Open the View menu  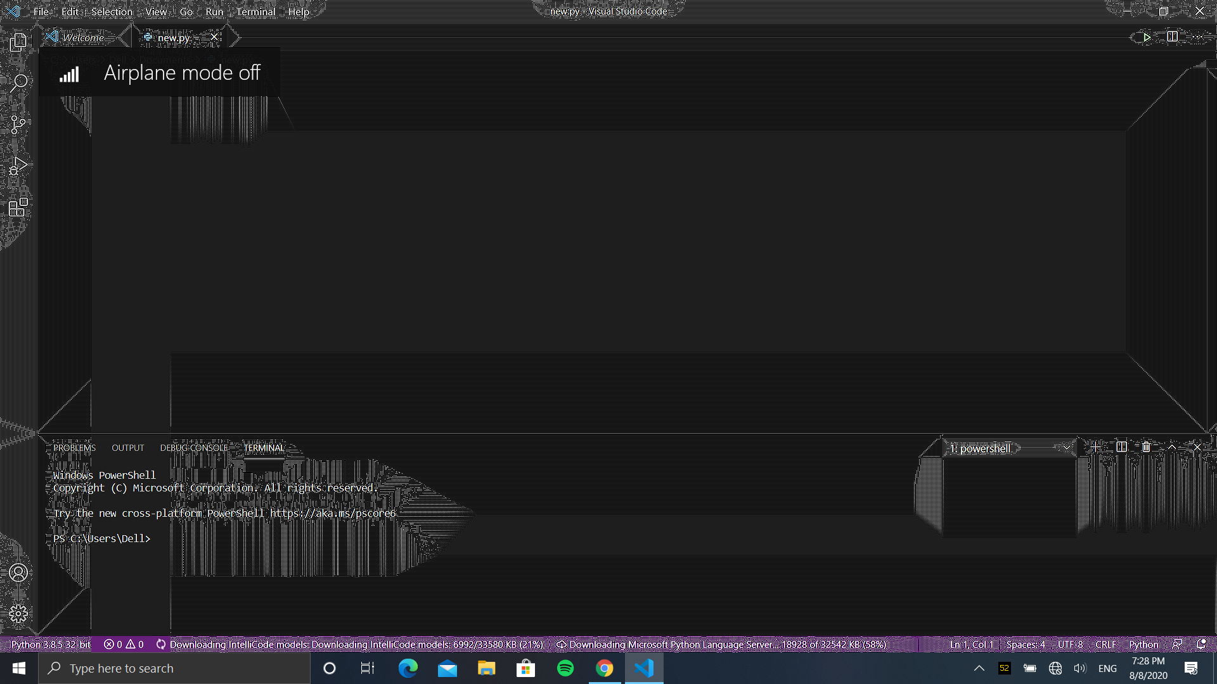coord(156,11)
